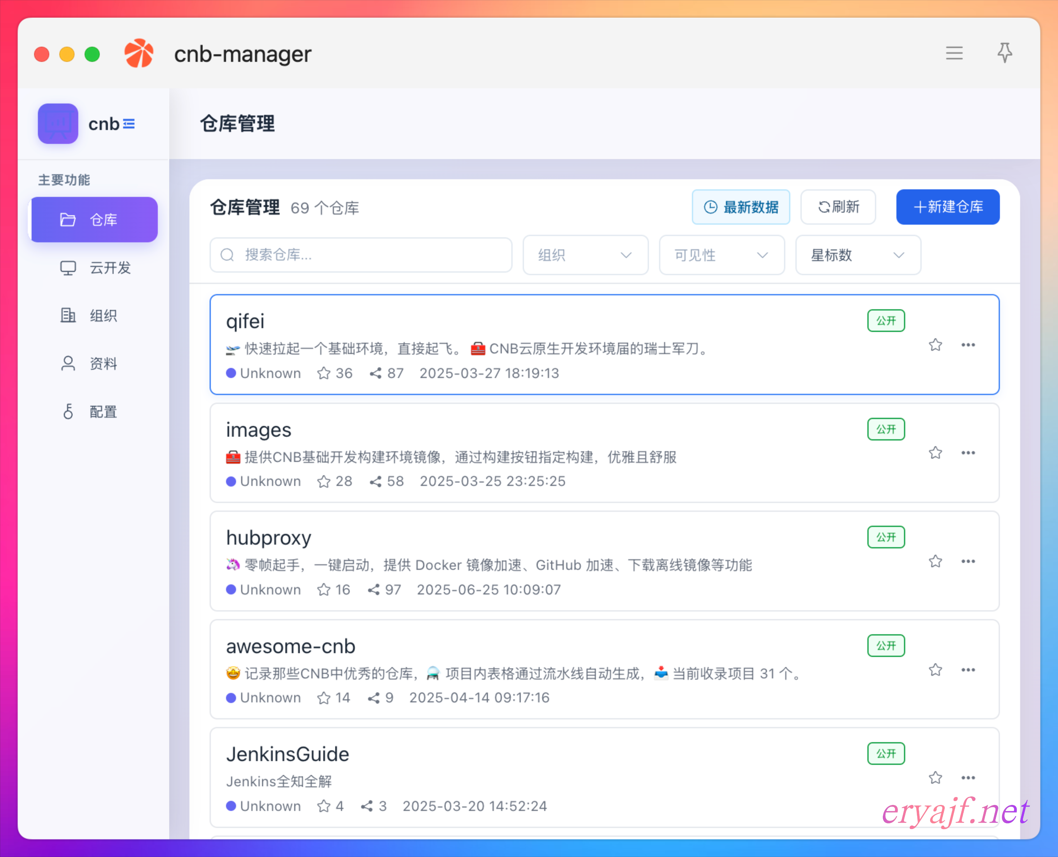Click the purple cnb sidebar logo
The height and width of the screenshot is (857, 1058).
pos(58,124)
